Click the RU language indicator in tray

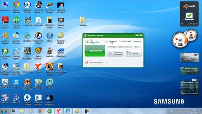point(172,111)
